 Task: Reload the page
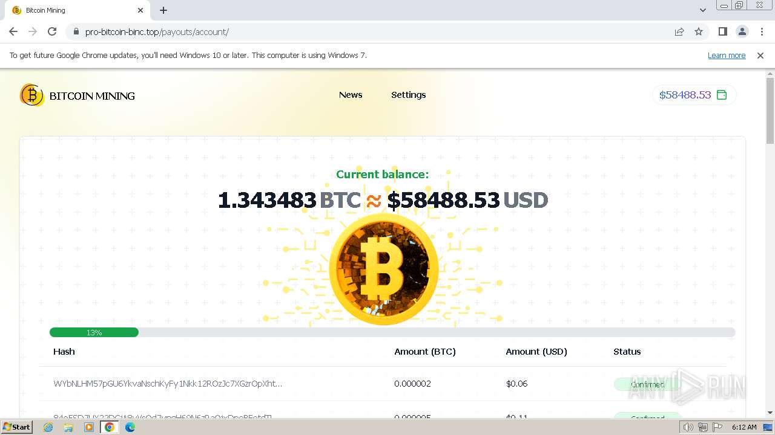point(52,31)
